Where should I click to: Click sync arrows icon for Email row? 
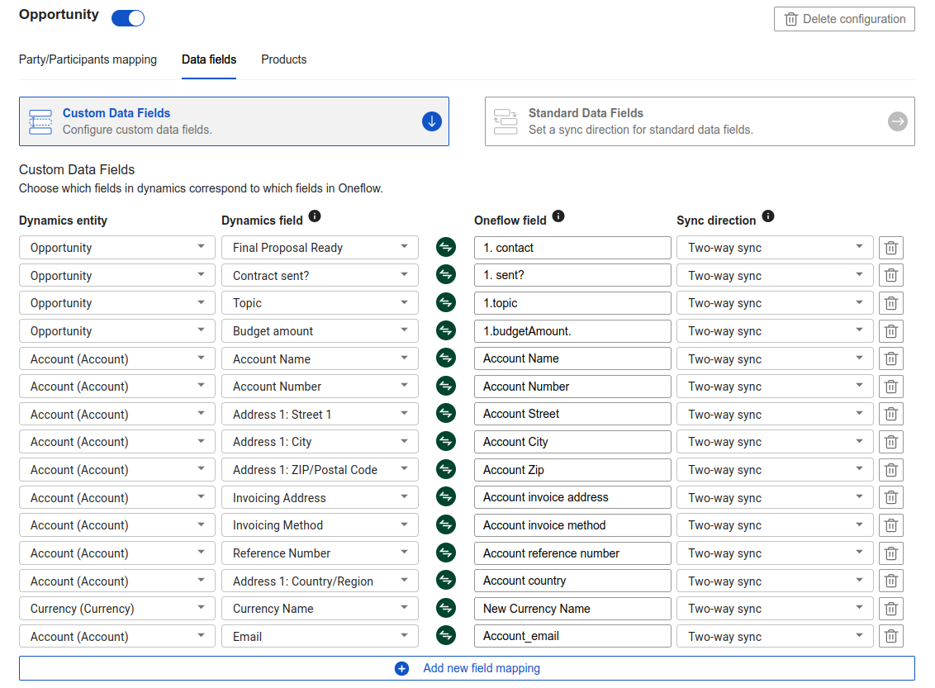(446, 635)
